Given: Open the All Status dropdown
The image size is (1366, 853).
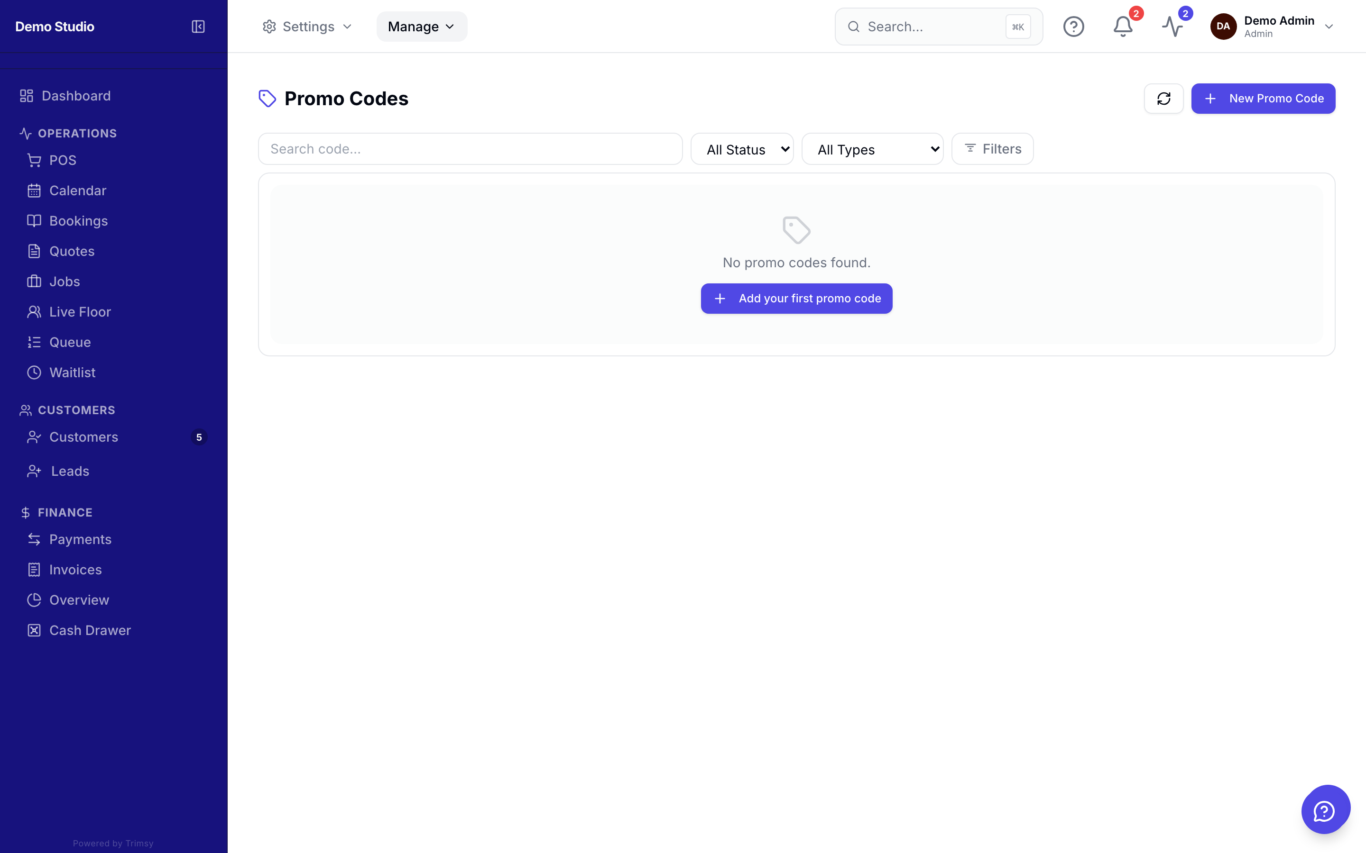Looking at the screenshot, I should pos(742,149).
